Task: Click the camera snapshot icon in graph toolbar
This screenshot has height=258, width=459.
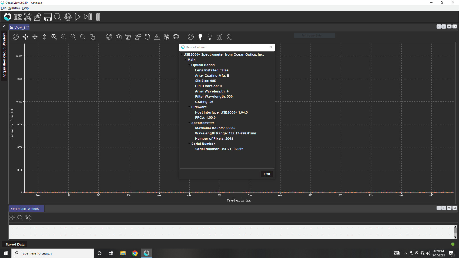Action: (118, 37)
